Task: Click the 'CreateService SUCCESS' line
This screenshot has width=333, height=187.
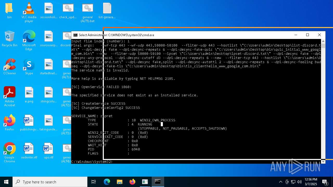Action: [98, 103]
